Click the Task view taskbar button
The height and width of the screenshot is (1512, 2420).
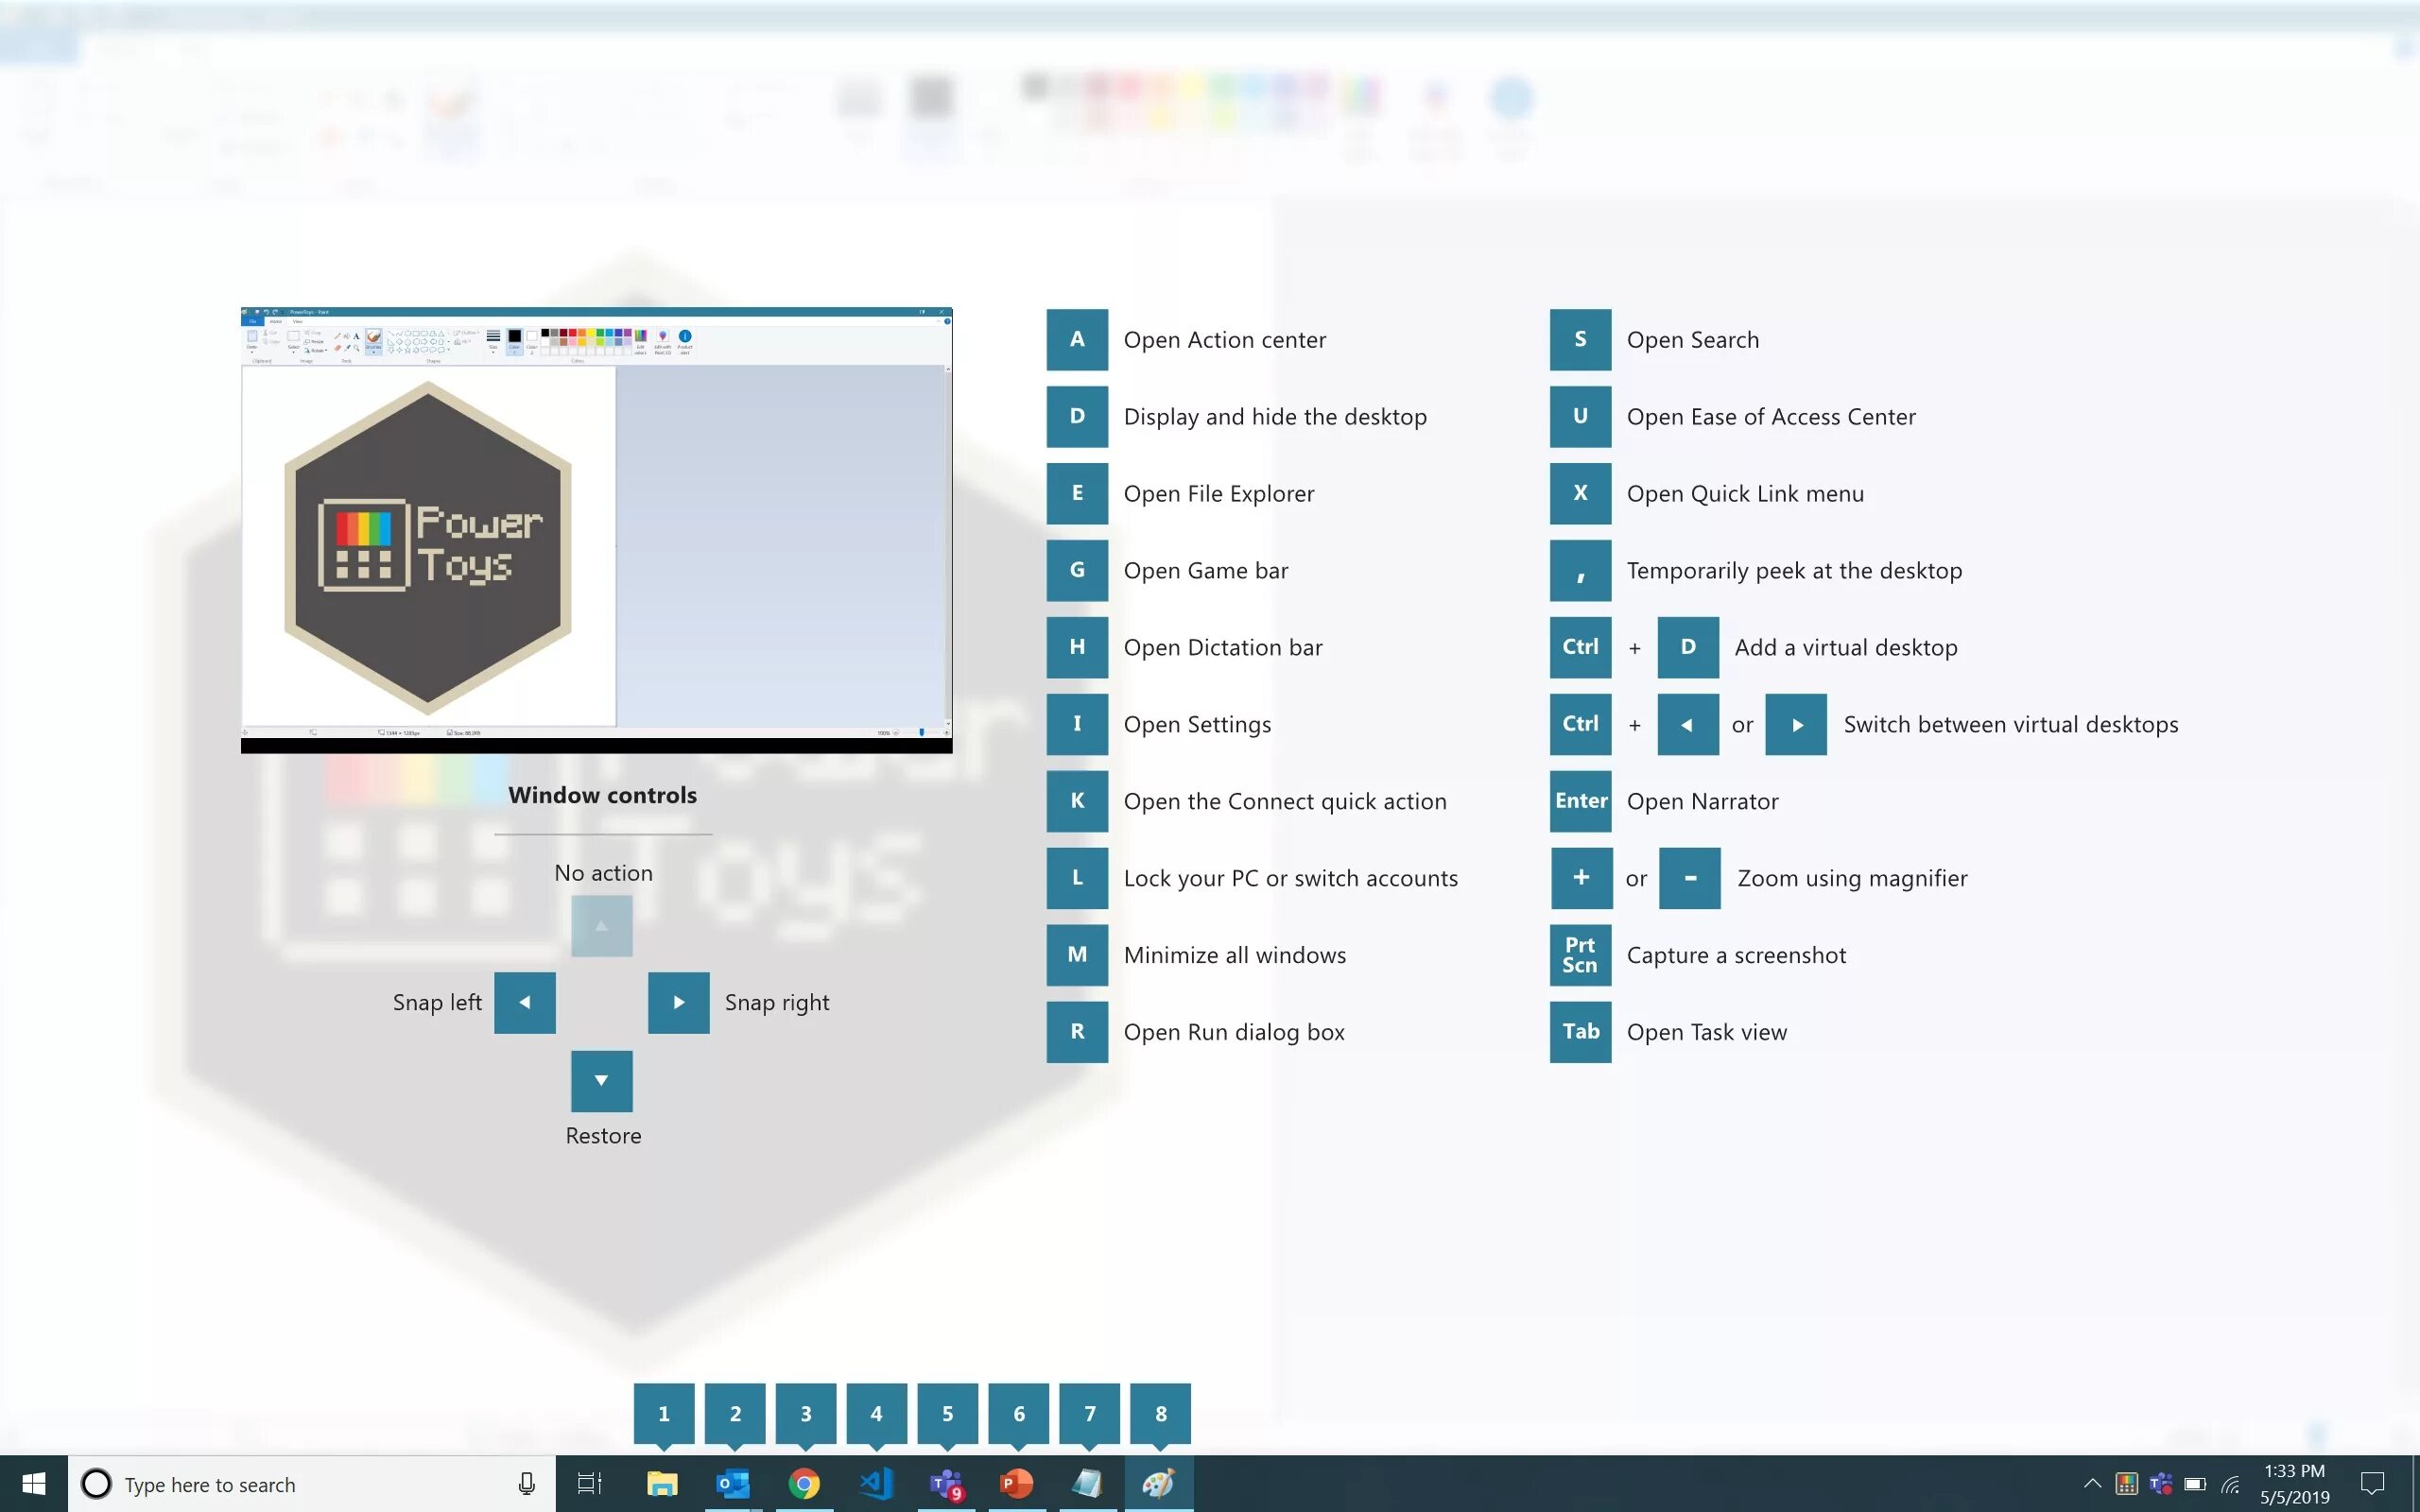coord(587,1485)
